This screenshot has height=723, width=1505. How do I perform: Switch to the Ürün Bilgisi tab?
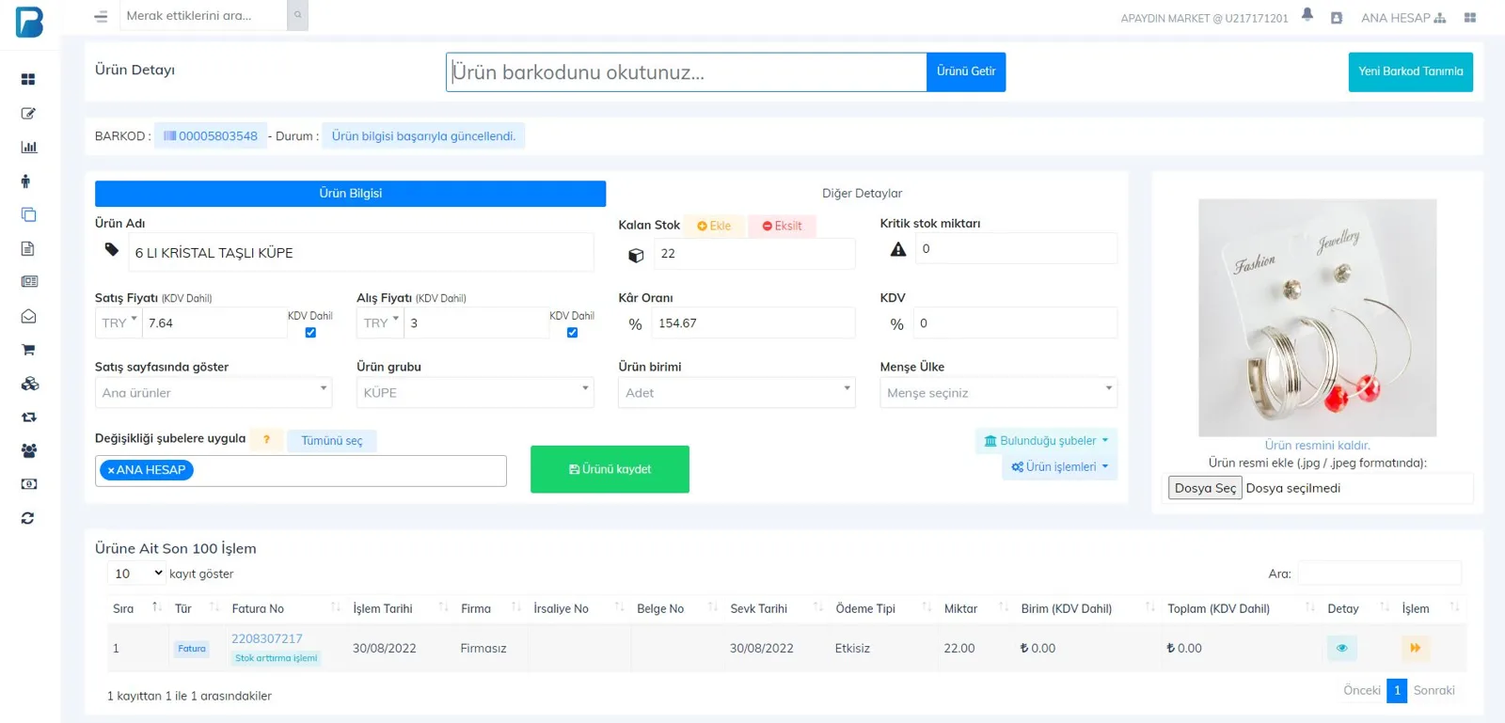pyautogui.click(x=350, y=194)
